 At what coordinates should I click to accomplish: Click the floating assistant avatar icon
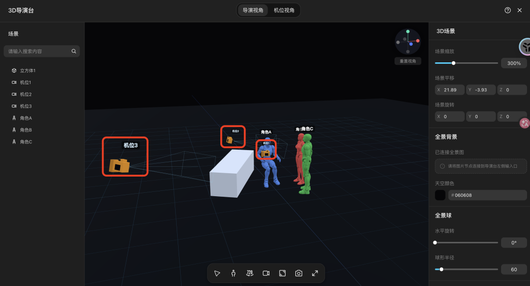point(525,47)
